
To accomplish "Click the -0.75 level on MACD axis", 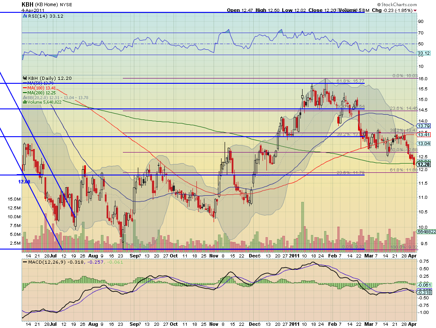I will coord(423,306).
